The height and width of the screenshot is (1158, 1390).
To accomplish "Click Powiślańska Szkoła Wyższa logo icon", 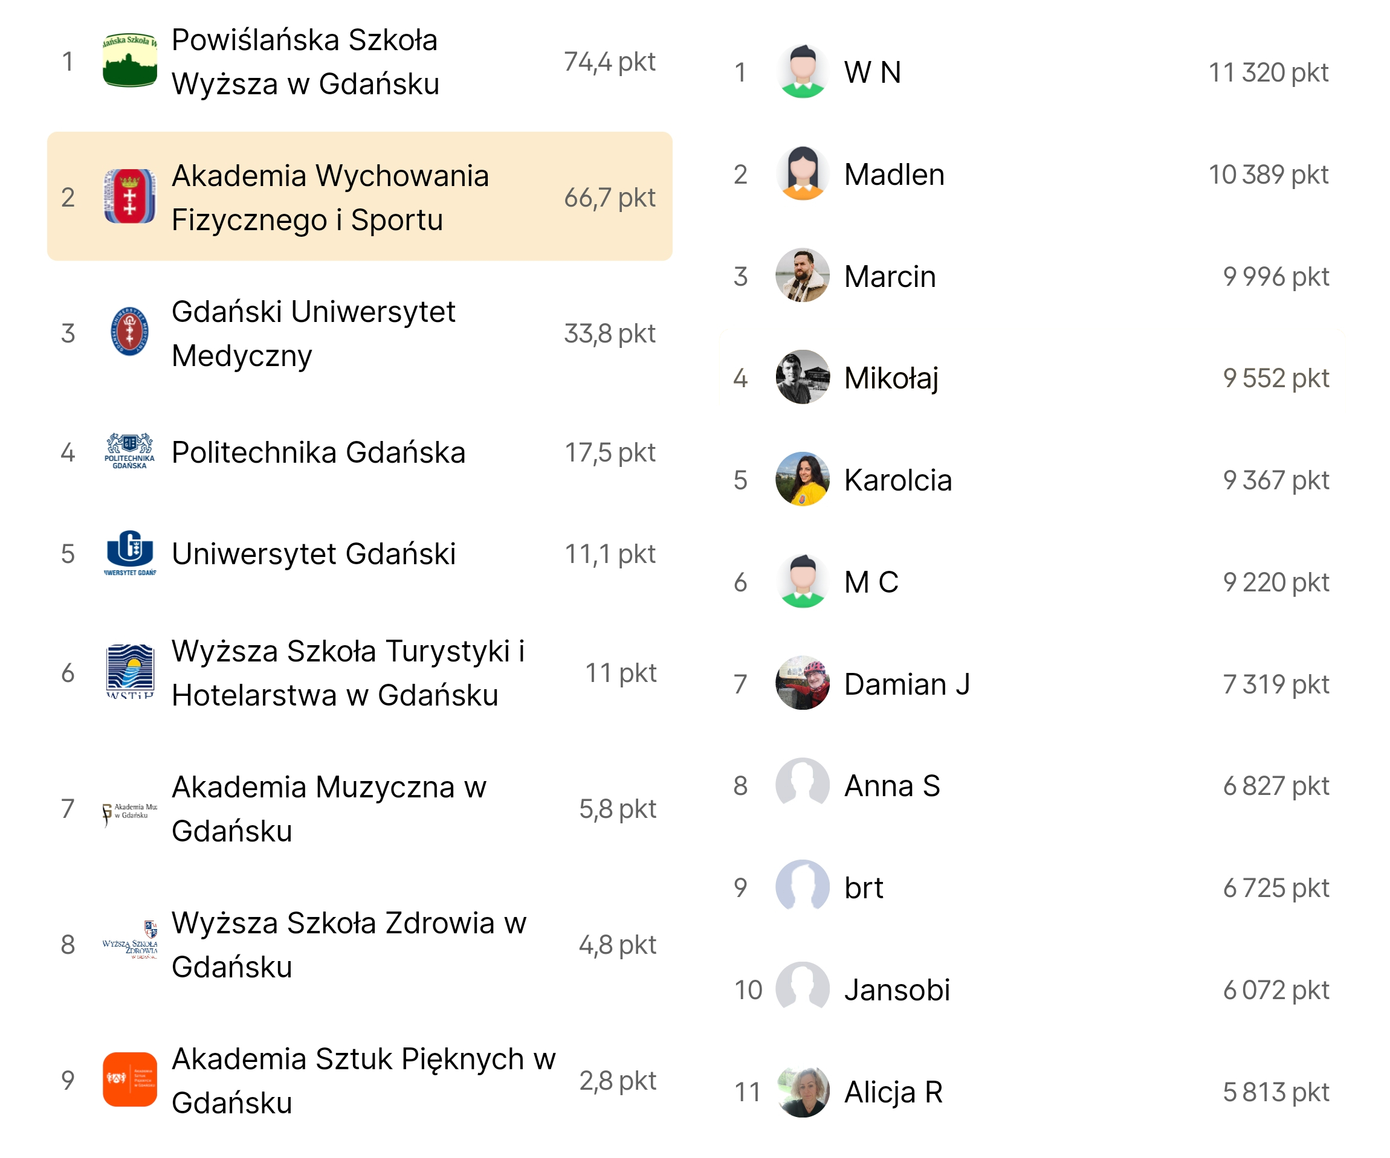I will coord(130,61).
